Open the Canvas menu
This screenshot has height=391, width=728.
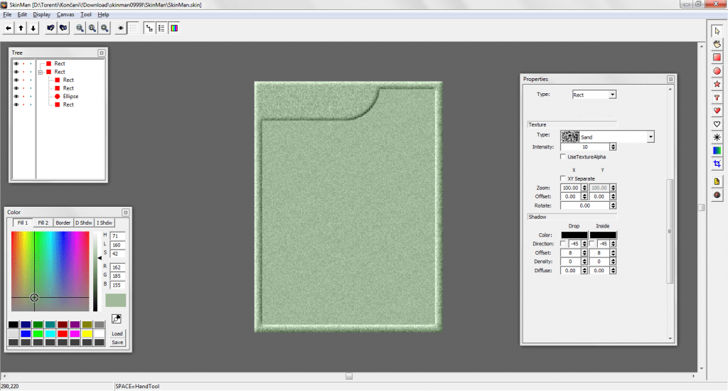point(65,14)
